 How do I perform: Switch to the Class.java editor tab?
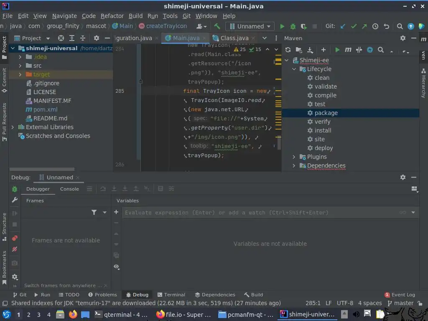pos(234,38)
